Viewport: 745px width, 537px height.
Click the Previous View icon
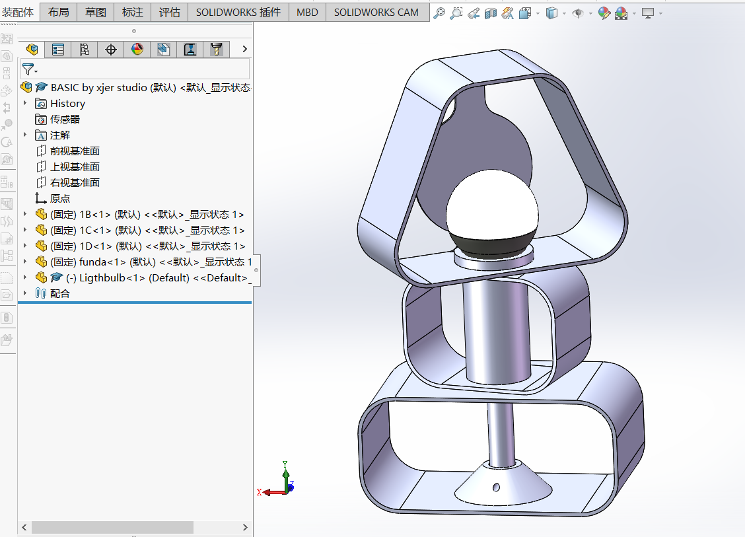[474, 13]
